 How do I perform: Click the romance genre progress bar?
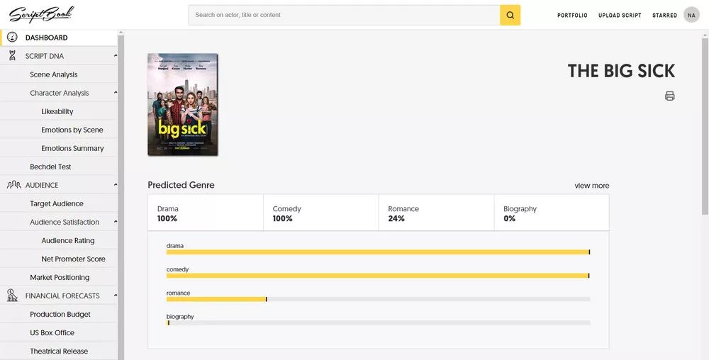coord(378,299)
